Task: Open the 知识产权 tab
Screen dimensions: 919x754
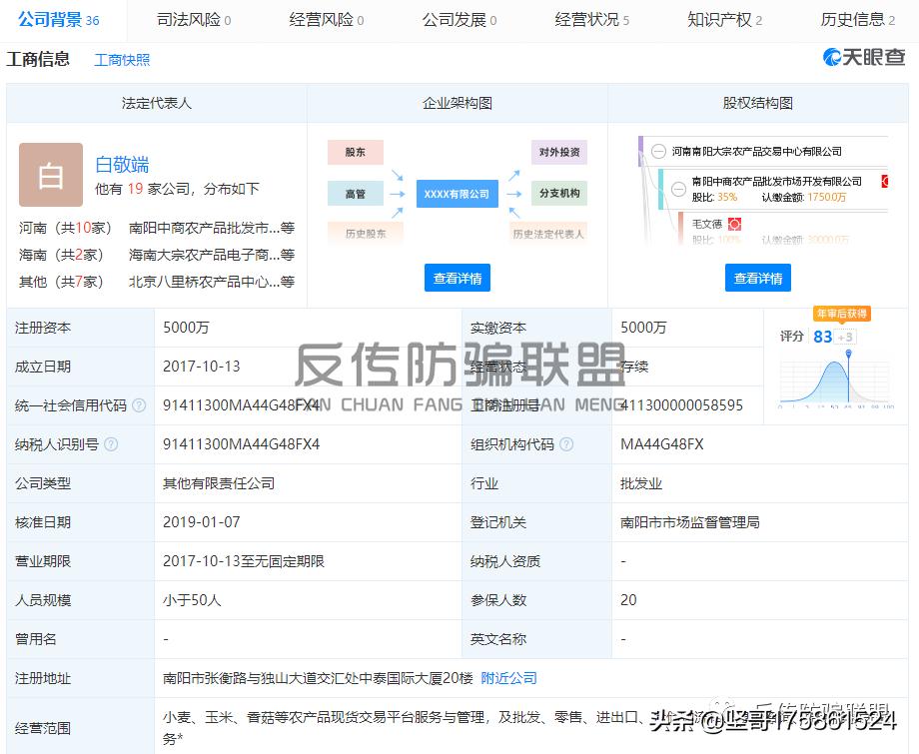Action: pos(725,20)
